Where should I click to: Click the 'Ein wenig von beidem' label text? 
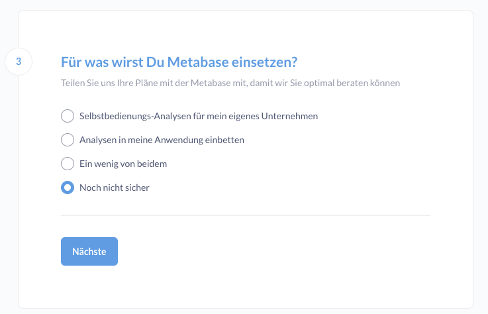123,164
